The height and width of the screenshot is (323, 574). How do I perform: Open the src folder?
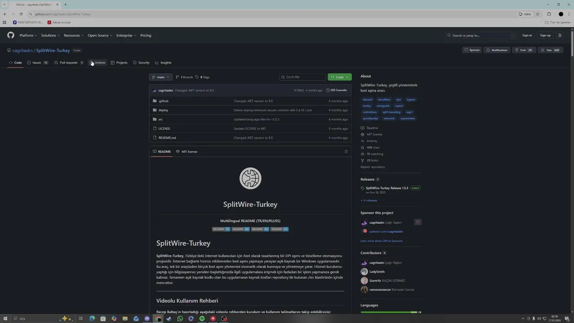(161, 119)
